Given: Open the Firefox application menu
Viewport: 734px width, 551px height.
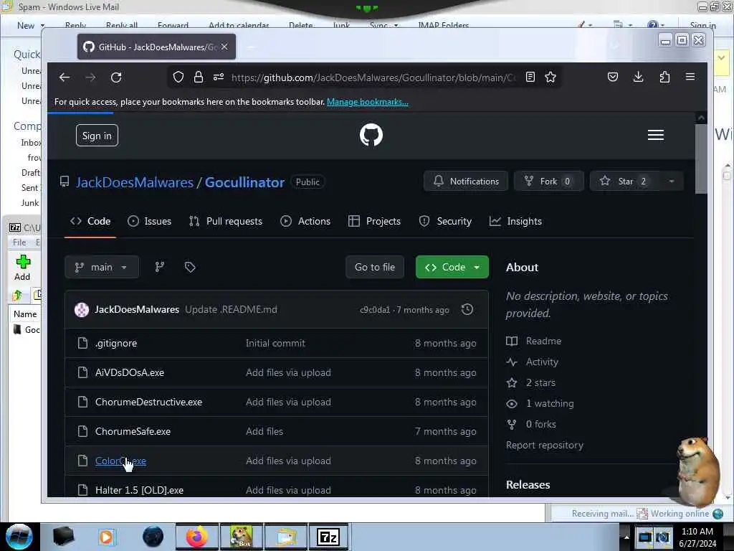Looking at the screenshot, I should pyautogui.click(x=690, y=77).
